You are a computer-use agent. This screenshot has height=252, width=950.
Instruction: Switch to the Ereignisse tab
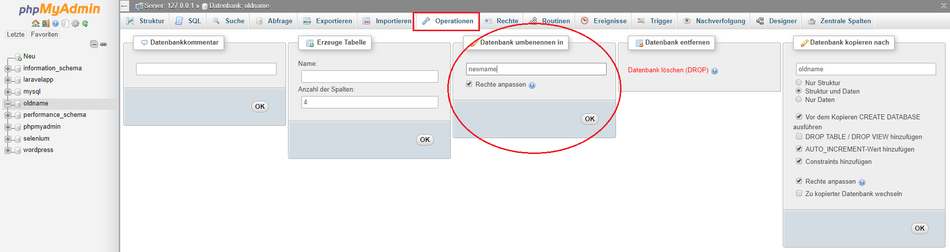[x=603, y=21]
